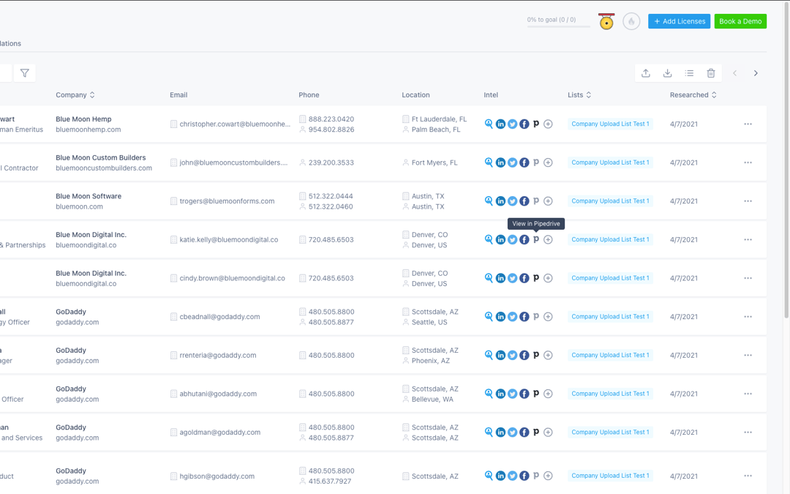Open the LinkedIn profile on Blue Moon Hemp row
The width and height of the screenshot is (790, 494).
500,124
